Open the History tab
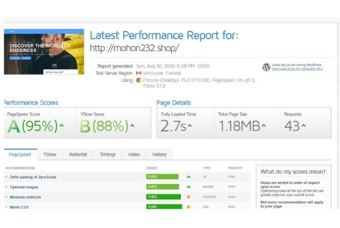 click(159, 155)
